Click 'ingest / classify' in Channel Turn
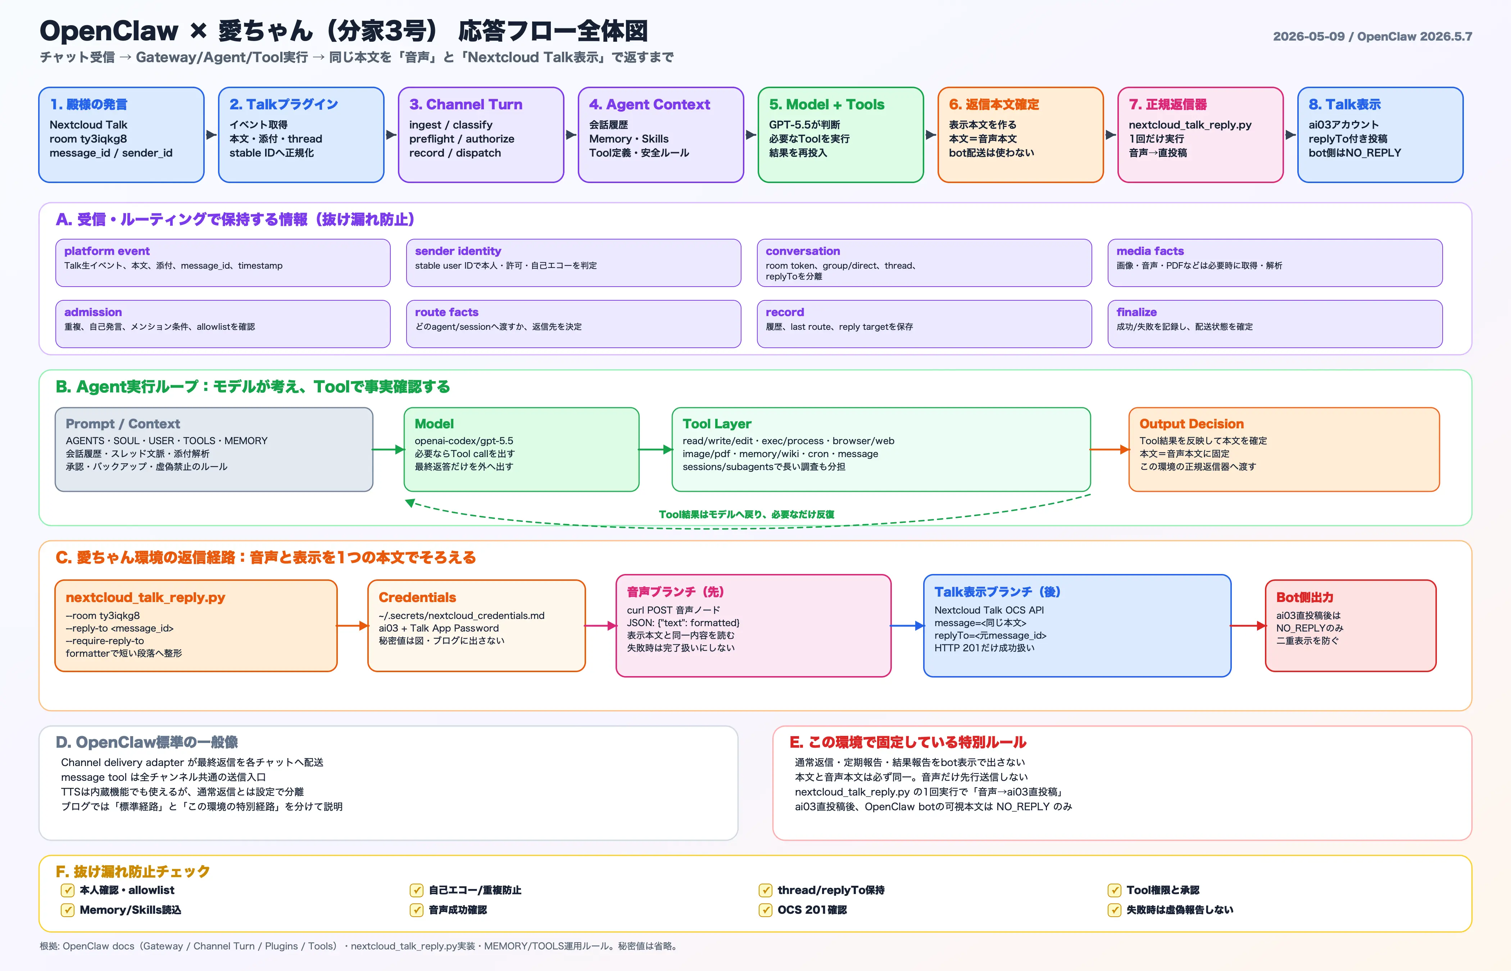The image size is (1511, 971). click(451, 125)
